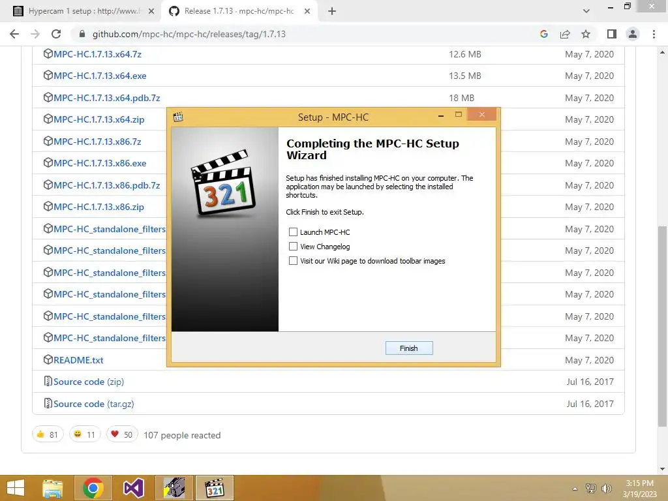The height and width of the screenshot is (501, 668).
Task: Click the laugh reaction with 11
Action: 85,434
